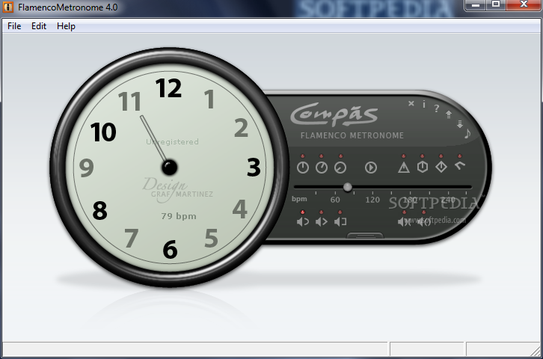Click the FlamencoMetronome app icon in title bar
The width and height of the screenshot is (543, 359).
coord(8,7)
